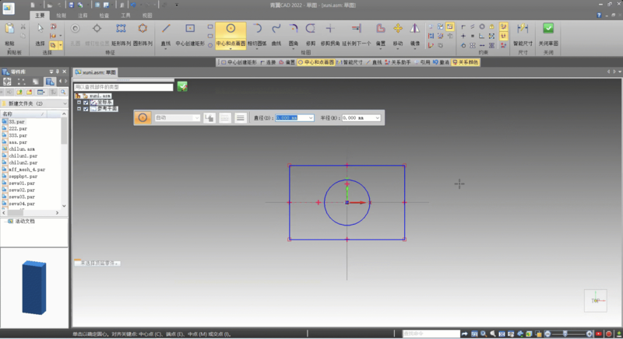This screenshot has width=623, height=339.
Task: Expand the 新建文件夹 folder dropdown
Action: [64, 103]
